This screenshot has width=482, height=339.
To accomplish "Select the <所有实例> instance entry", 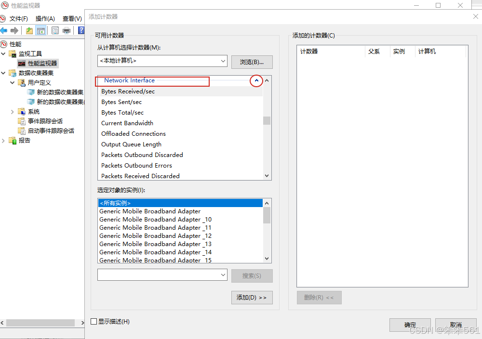I will [180, 203].
